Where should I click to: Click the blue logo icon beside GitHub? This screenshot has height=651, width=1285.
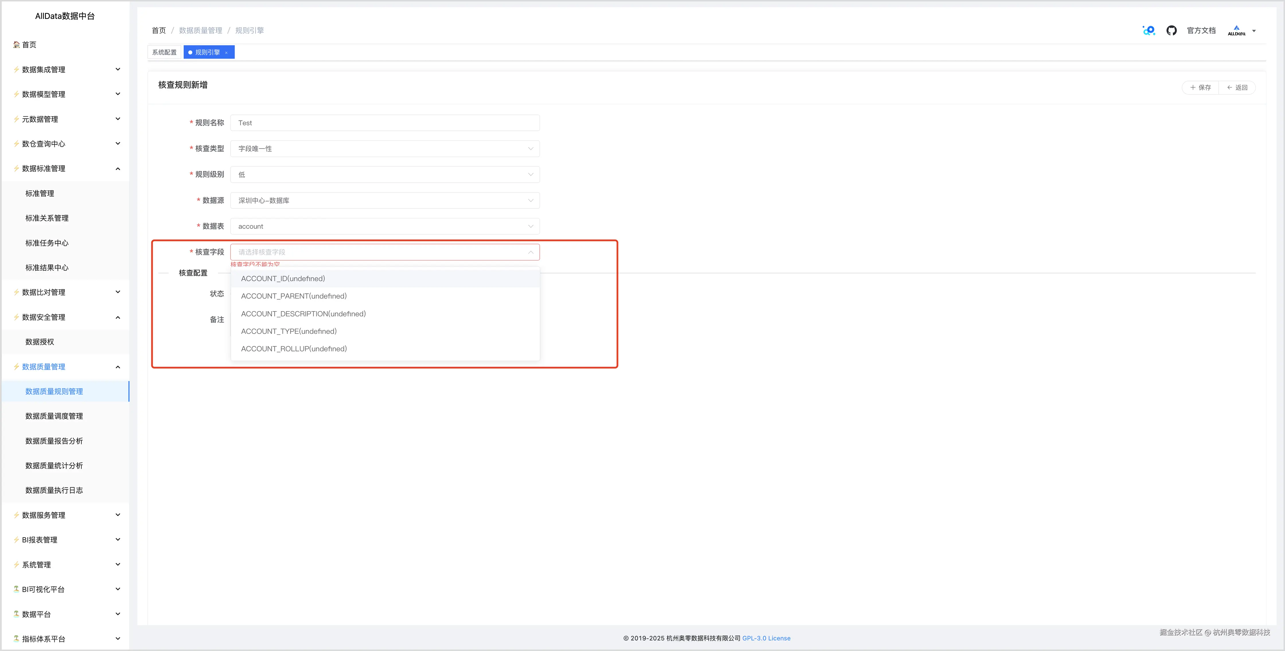click(1149, 30)
